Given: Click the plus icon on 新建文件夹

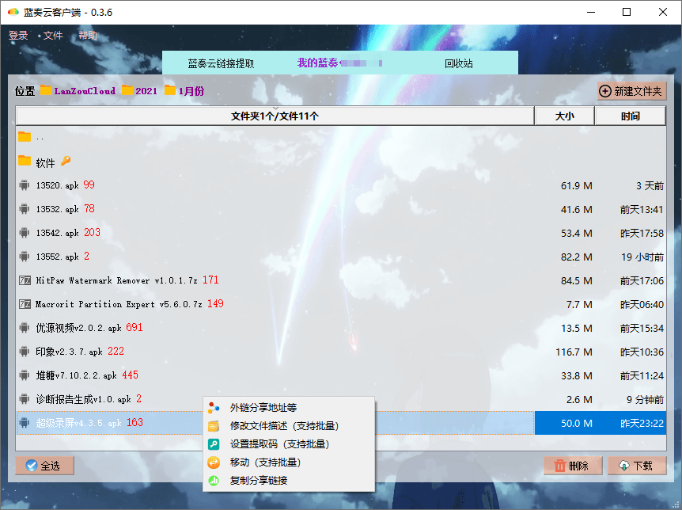Looking at the screenshot, I should [x=604, y=90].
